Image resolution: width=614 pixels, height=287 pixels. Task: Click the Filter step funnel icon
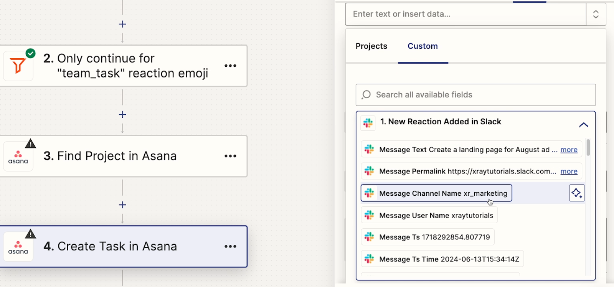tap(18, 66)
